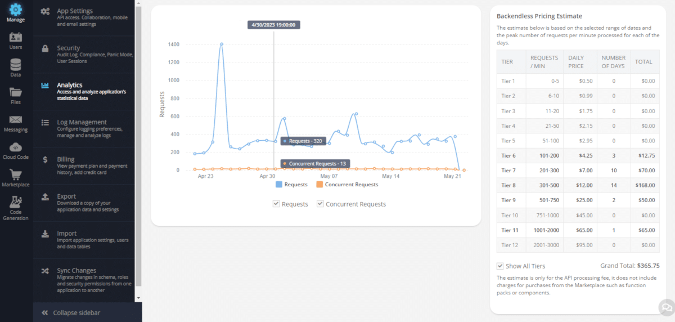675x322 pixels.
Task: Click the Analytics chart icon
Action: click(45, 86)
